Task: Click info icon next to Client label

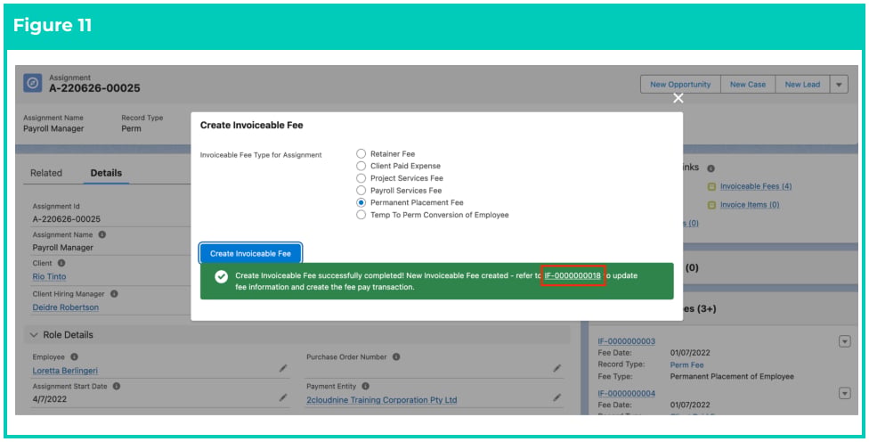Action: tap(61, 263)
